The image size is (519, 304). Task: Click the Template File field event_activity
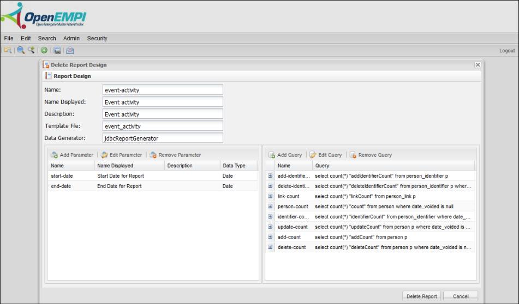tap(163, 126)
